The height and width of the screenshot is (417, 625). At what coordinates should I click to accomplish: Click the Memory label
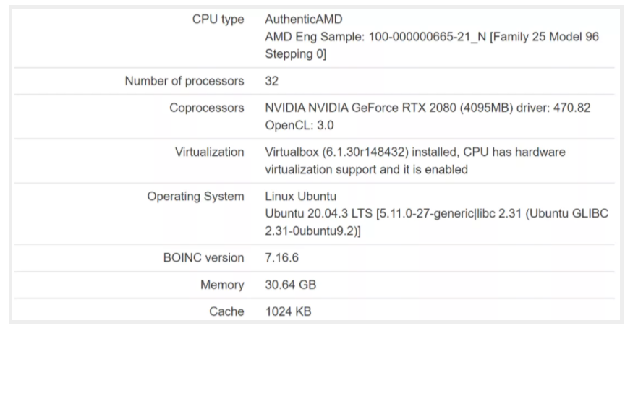[222, 285]
